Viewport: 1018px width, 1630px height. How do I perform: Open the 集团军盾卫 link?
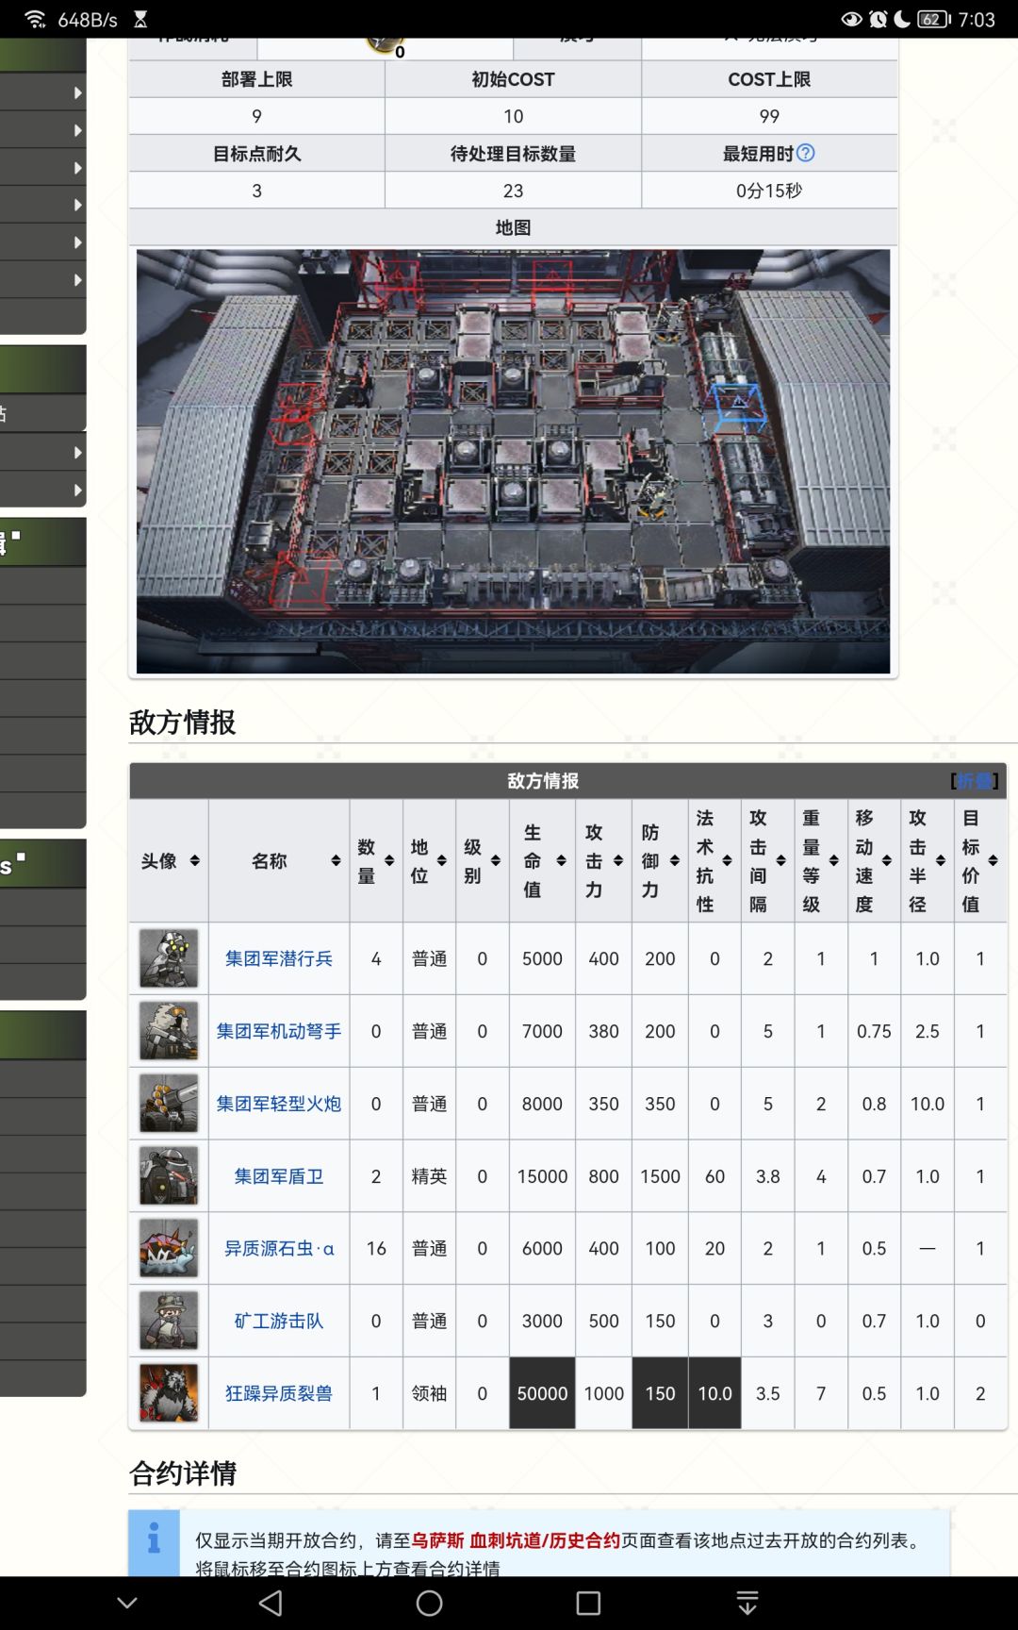(279, 1176)
